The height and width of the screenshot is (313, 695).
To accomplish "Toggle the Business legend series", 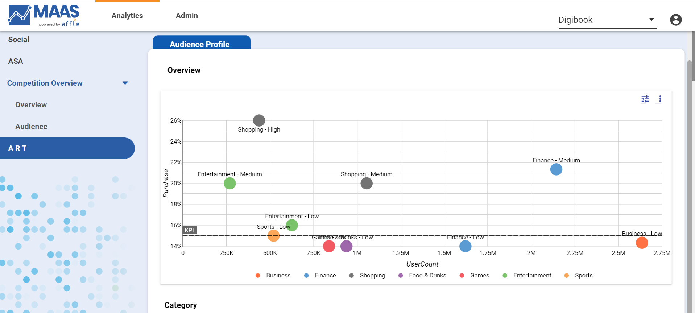I will tap(273, 275).
